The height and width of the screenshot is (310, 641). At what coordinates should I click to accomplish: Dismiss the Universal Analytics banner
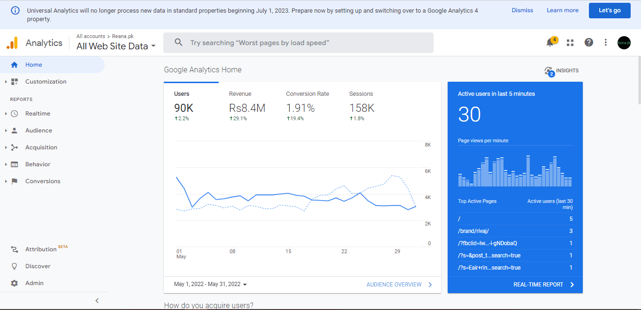(522, 10)
